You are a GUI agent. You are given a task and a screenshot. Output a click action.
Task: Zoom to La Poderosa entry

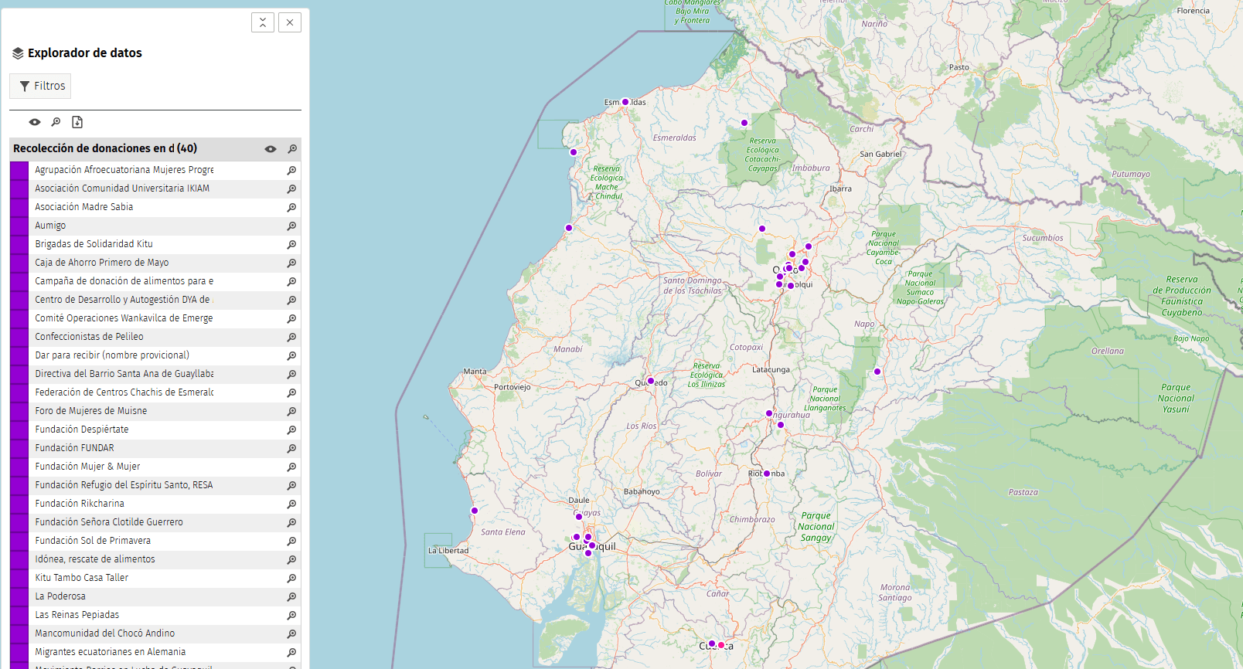[291, 597]
